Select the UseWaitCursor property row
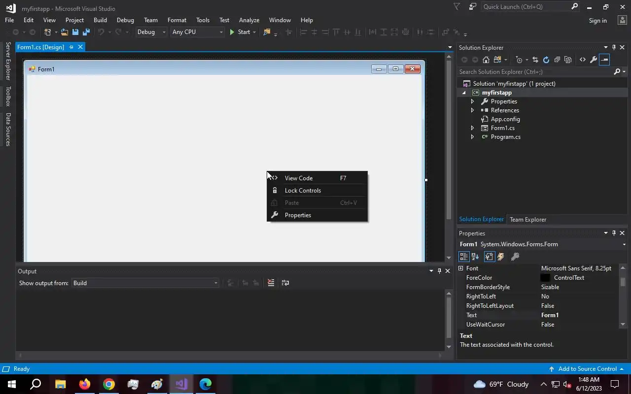The height and width of the screenshot is (394, 631). point(538,325)
